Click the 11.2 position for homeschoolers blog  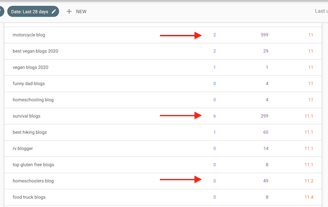[x=309, y=181]
